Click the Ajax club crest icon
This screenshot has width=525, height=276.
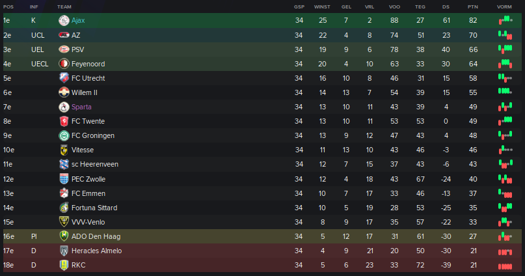coord(64,20)
